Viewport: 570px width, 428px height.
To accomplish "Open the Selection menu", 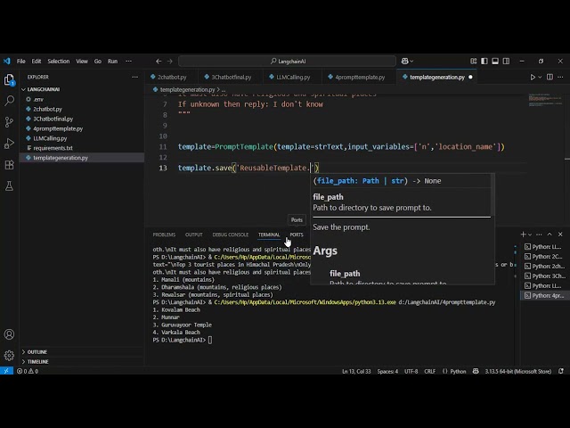I will point(59,62).
